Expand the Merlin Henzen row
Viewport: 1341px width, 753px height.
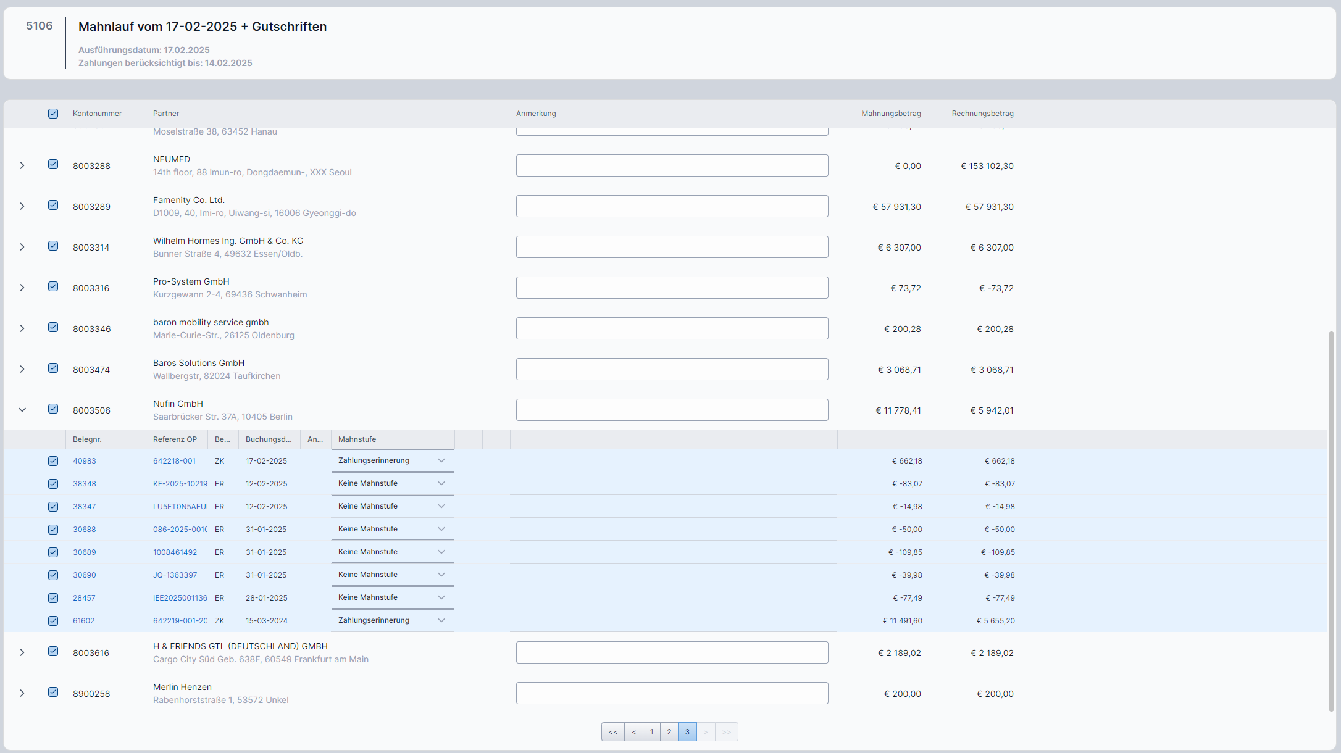22,693
